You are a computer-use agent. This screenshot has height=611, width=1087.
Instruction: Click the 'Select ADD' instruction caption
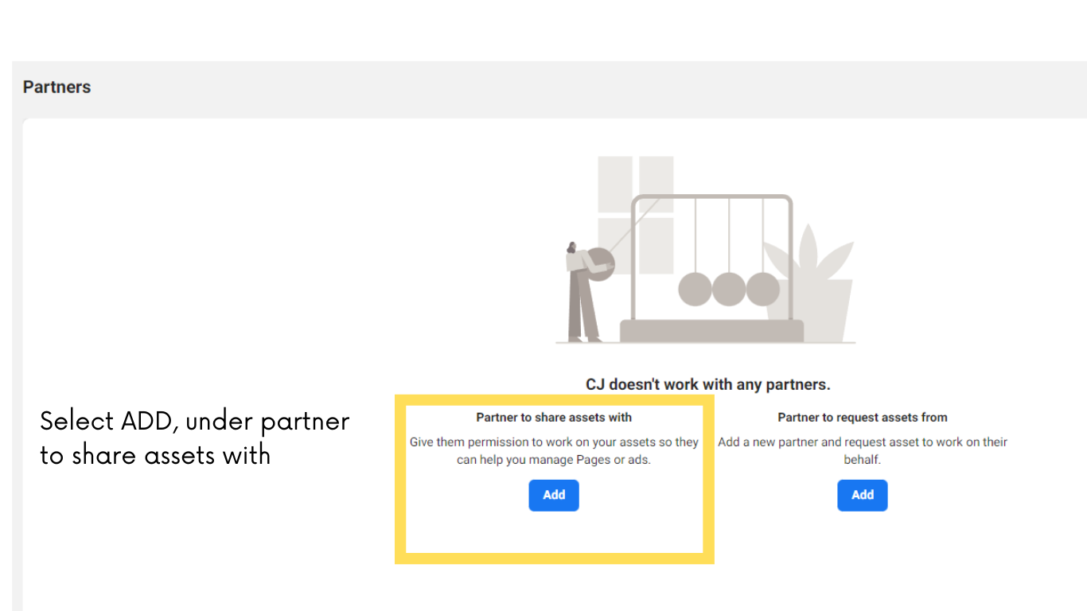tap(195, 438)
